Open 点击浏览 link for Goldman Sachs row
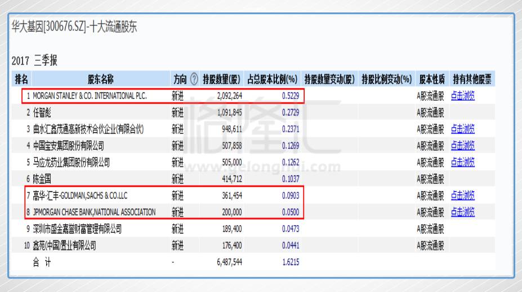 point(462,196)
